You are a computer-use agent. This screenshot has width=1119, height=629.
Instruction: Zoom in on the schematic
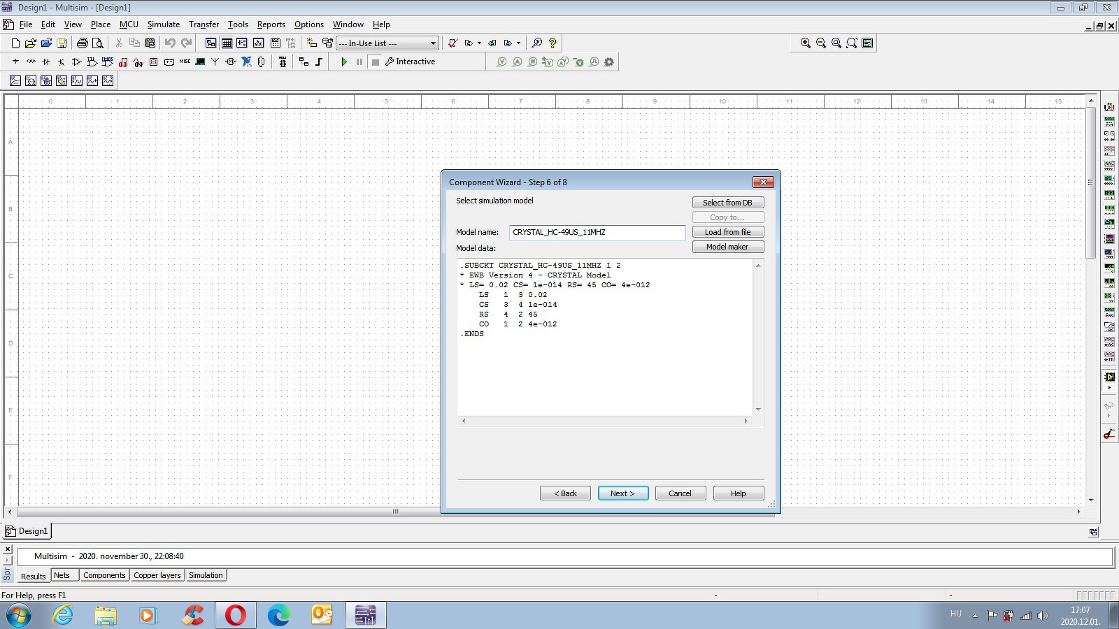tap(806, 43)
